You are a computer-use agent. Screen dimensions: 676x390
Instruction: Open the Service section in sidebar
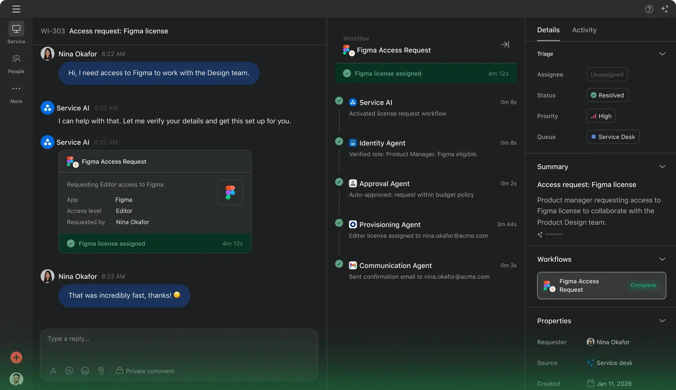[16, 33]
